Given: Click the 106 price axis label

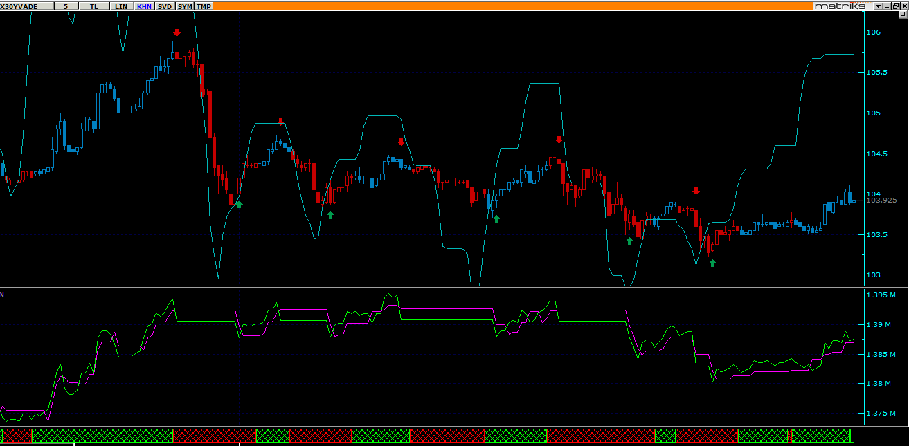Looking at the screenshot, I should pyautogui.click(x=872, y=32).
